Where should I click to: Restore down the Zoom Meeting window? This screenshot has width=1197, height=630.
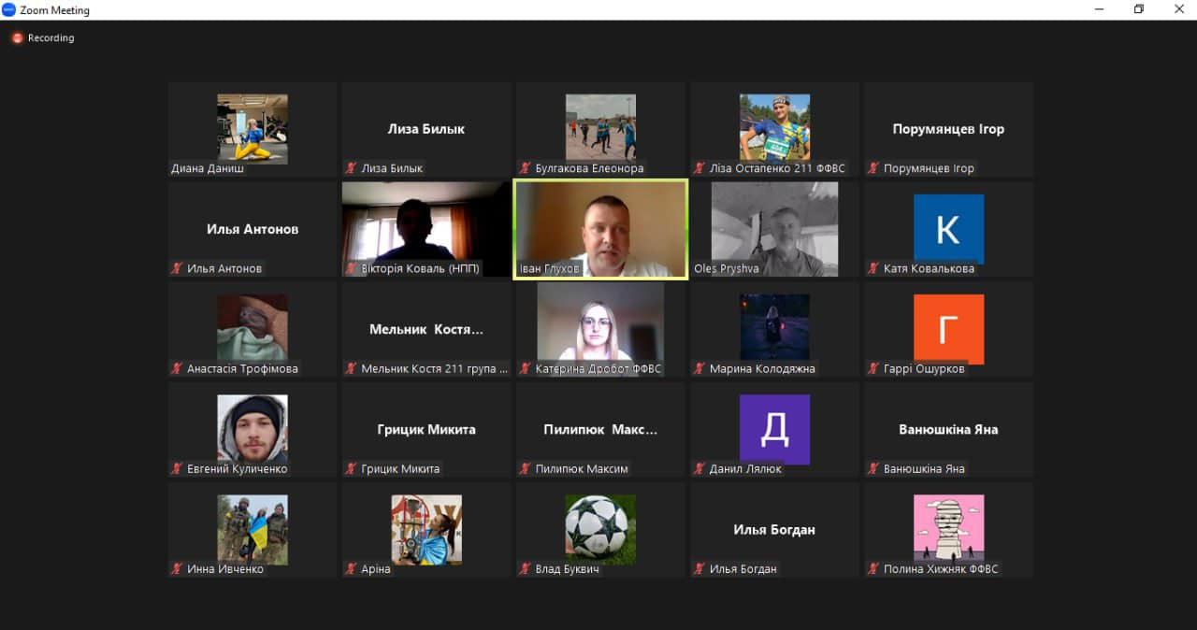pyautogui.click(x=1138, y=9)
